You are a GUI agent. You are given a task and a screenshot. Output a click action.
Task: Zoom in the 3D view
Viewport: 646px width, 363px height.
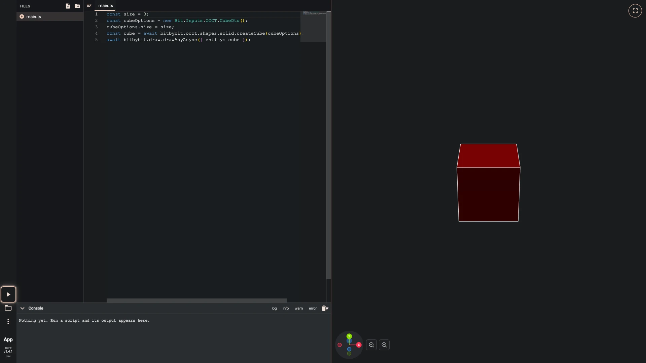[x=384, y=345]
